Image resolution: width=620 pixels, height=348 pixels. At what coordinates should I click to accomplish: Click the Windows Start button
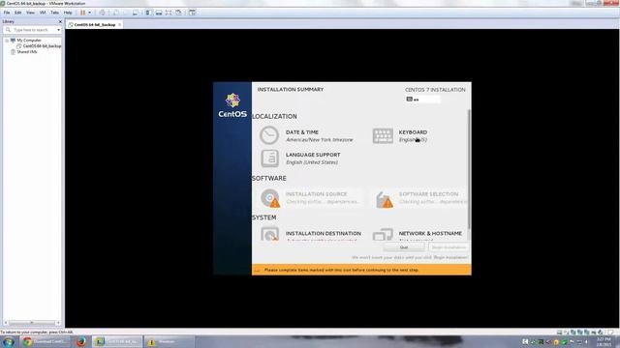pyautogui.click(x=9, y=341)
